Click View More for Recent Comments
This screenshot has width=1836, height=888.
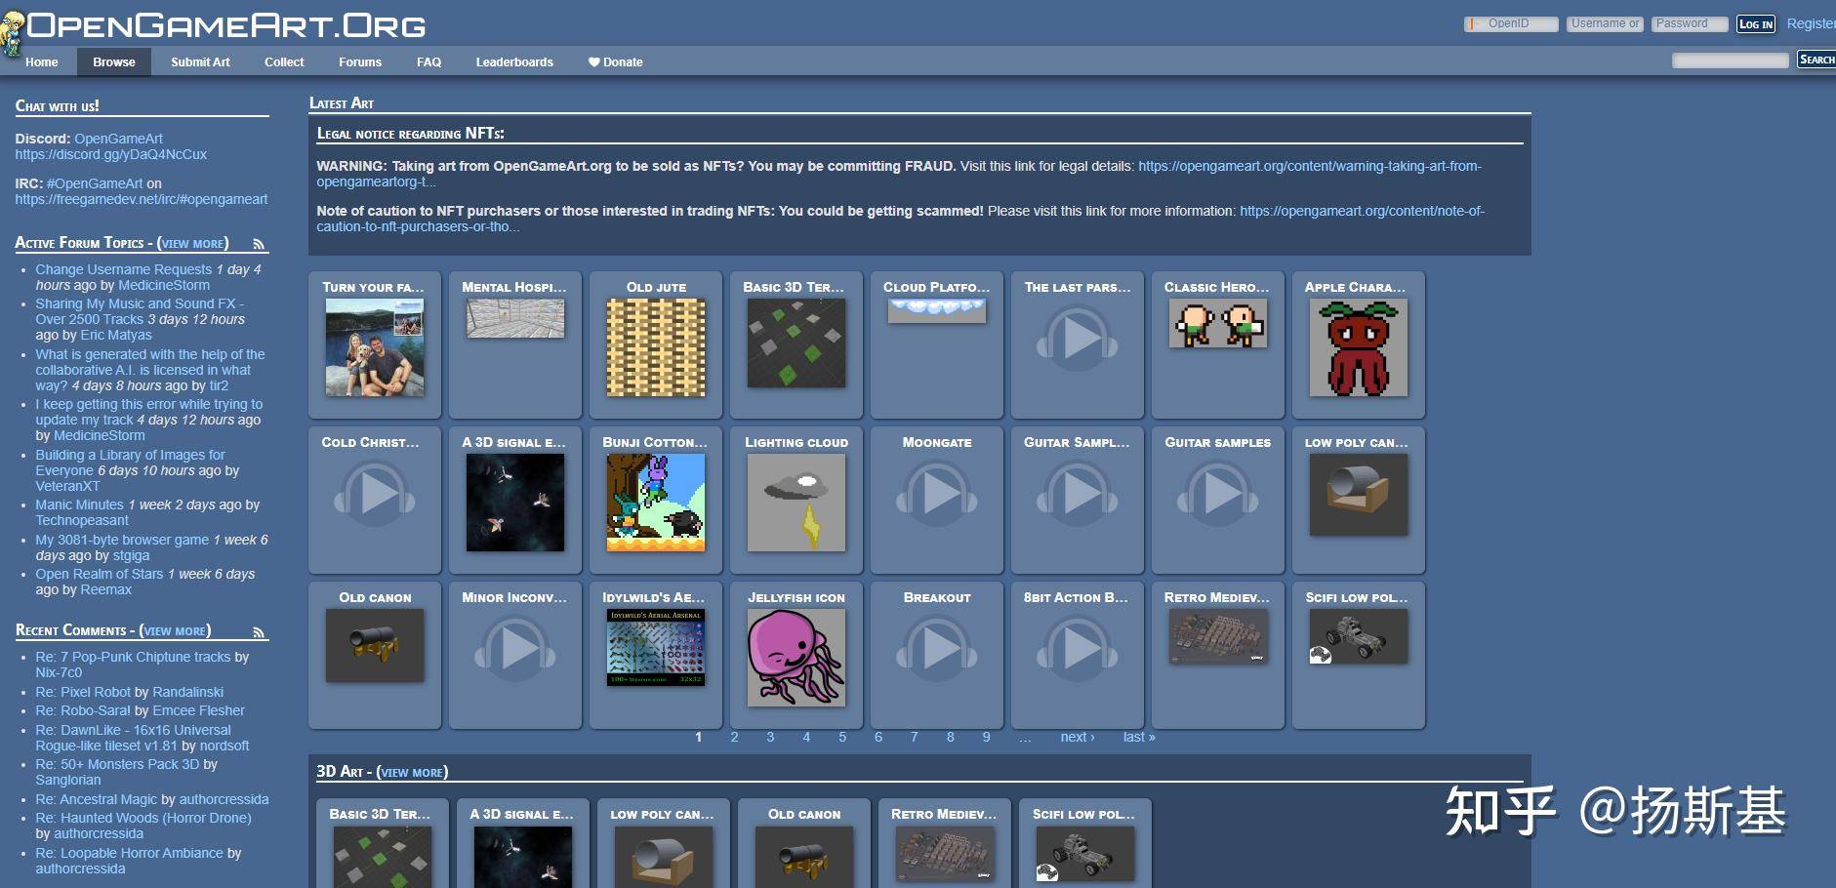tap(176, 631)
